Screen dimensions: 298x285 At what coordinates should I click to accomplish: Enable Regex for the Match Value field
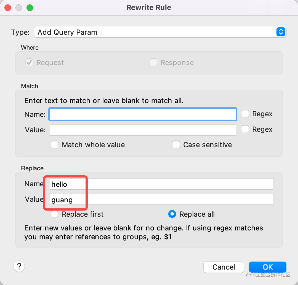point(245,129)
